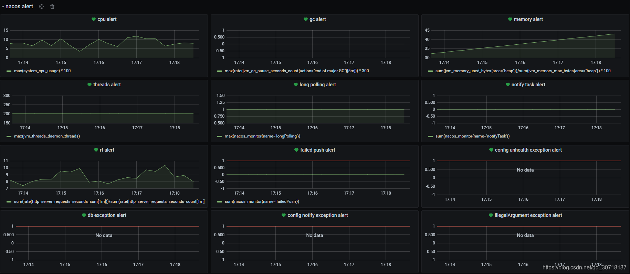Click the 11 y-axis label in rt alert
Screen dimensions: 630x274
coord(6,161)
